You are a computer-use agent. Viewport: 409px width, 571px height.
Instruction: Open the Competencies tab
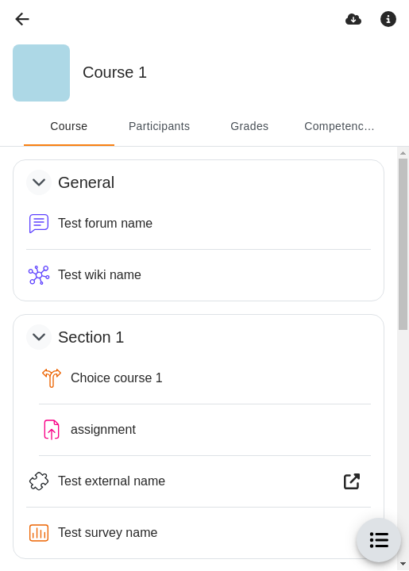click(x=339, y=126)
